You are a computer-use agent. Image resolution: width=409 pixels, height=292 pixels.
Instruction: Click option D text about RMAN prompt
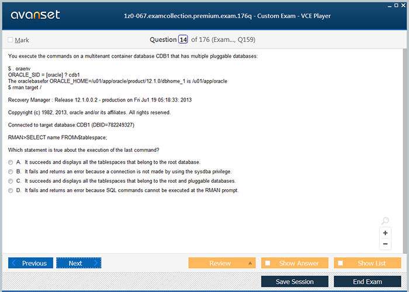tap(131, 190)
